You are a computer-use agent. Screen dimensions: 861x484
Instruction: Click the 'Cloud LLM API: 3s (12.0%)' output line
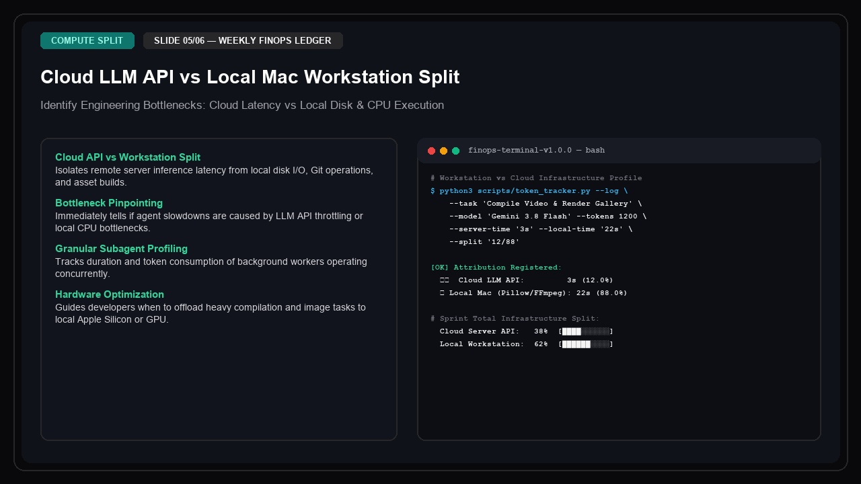click(x=526, y=280)
